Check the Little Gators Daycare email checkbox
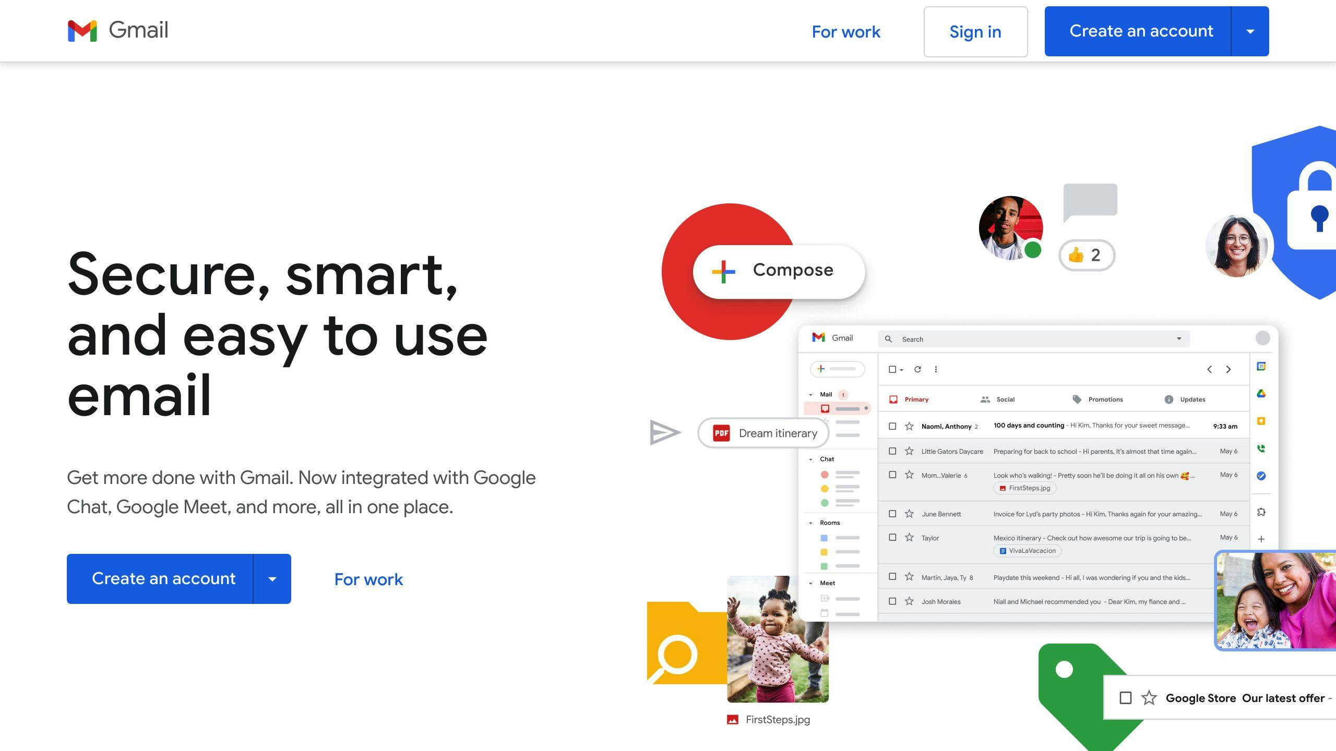The image size is (1336, 751). tap(892, 451)
